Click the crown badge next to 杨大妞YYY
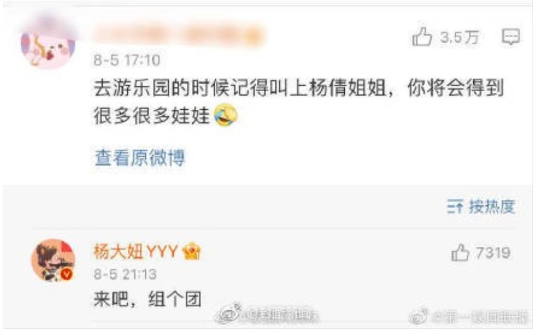Viewport: 536px width, 332px height. pyautogui.click(x=192, y=251)
